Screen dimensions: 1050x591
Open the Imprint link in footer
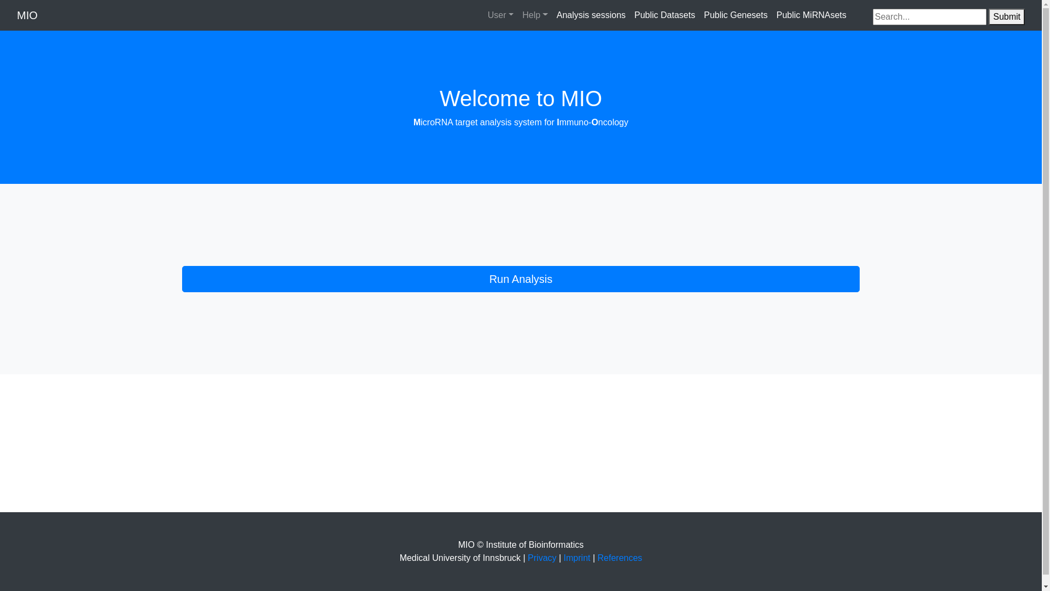[577, 558]
